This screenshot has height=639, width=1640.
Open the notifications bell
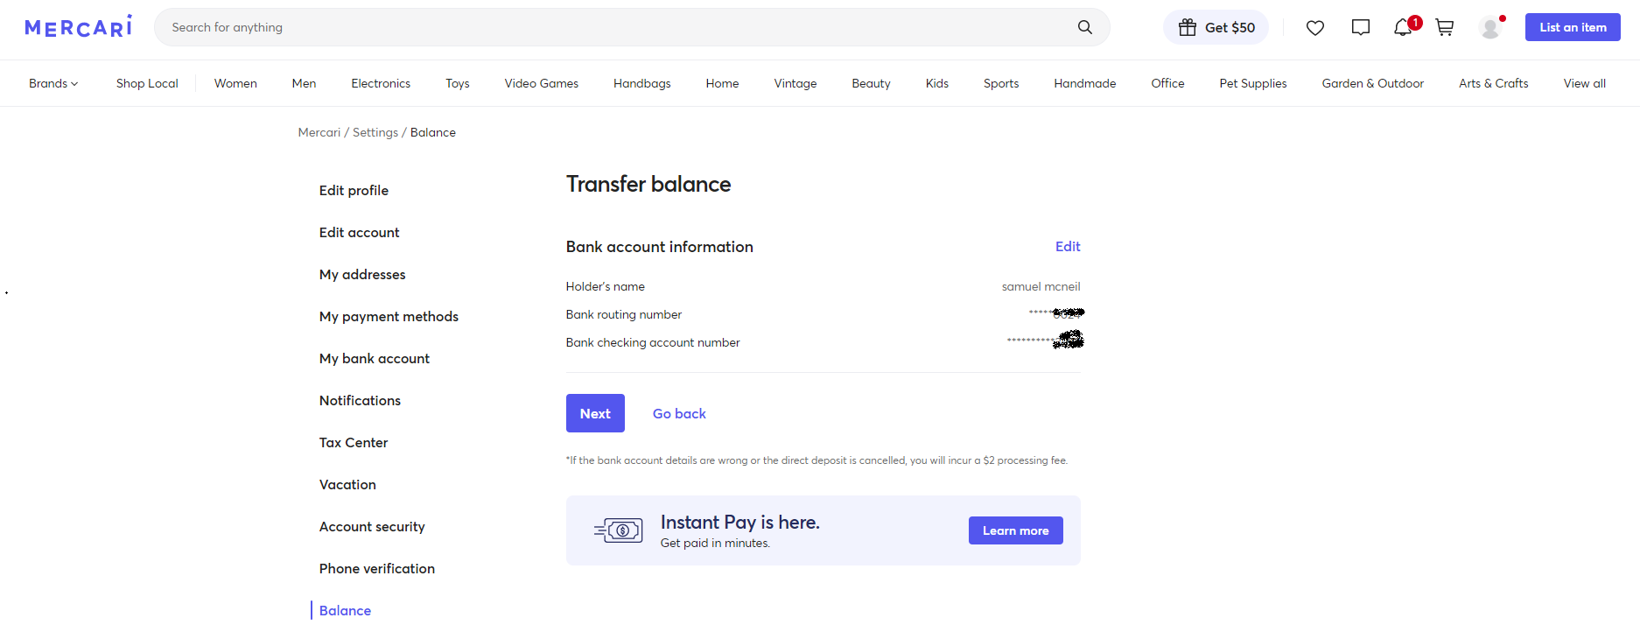(x=1402, y=28)
